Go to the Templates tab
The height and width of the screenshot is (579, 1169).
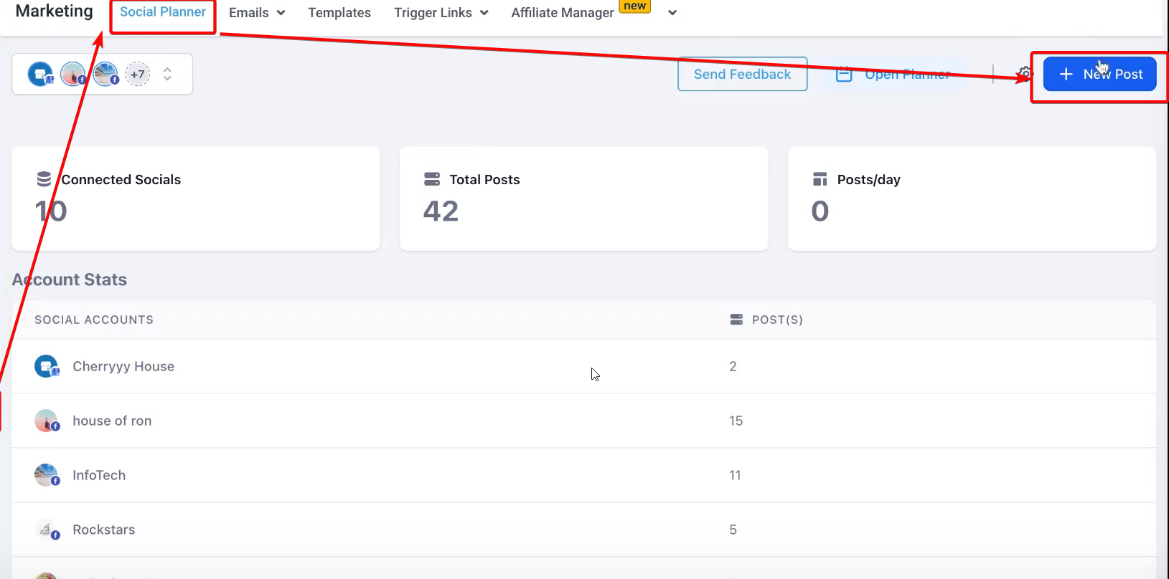[339, 13]
